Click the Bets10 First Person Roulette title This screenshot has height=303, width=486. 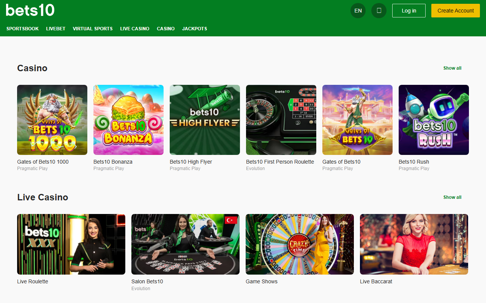point(280,162)
